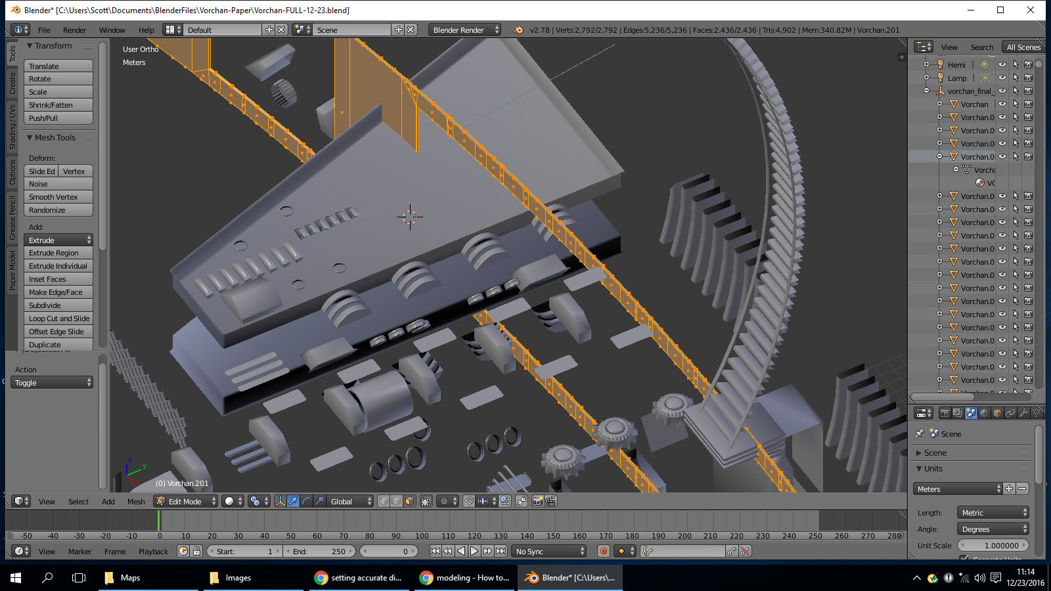
Task: Click the Object properties cube tab icon
Action: coord(997,413)
